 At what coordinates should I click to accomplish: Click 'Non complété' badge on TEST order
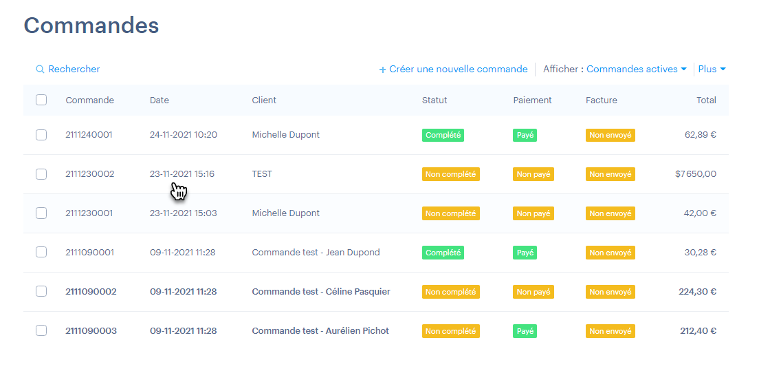[x=450, y=175]
